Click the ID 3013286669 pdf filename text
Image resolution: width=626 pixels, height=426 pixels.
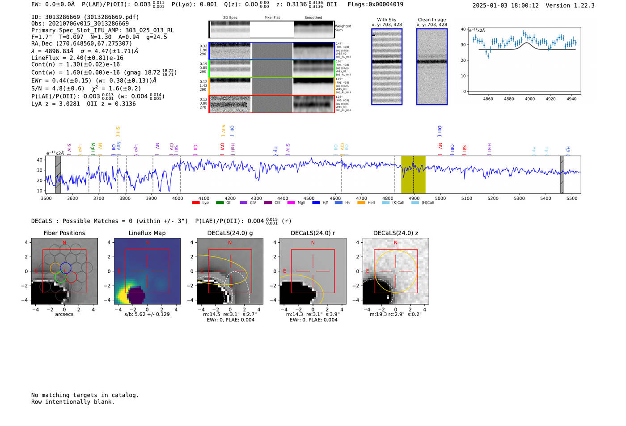point(85,17)
